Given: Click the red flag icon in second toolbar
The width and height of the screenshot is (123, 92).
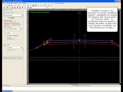Looking at the screenshot, I should (23, 8).
